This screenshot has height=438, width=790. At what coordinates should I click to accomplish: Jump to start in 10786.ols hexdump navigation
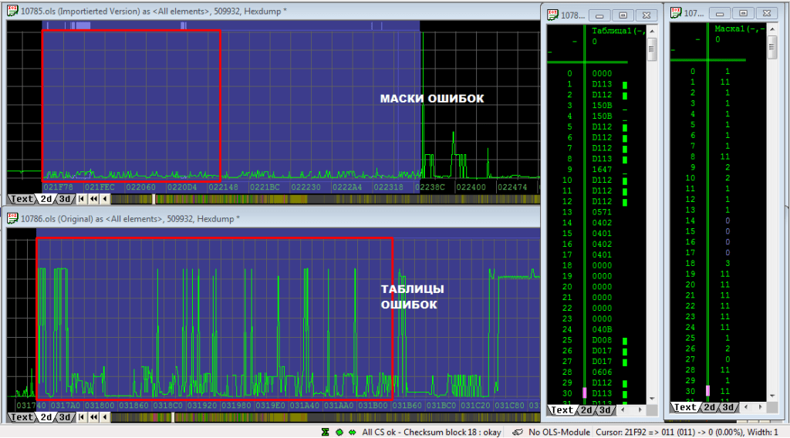pyautogui.click(x=82, y=417)
